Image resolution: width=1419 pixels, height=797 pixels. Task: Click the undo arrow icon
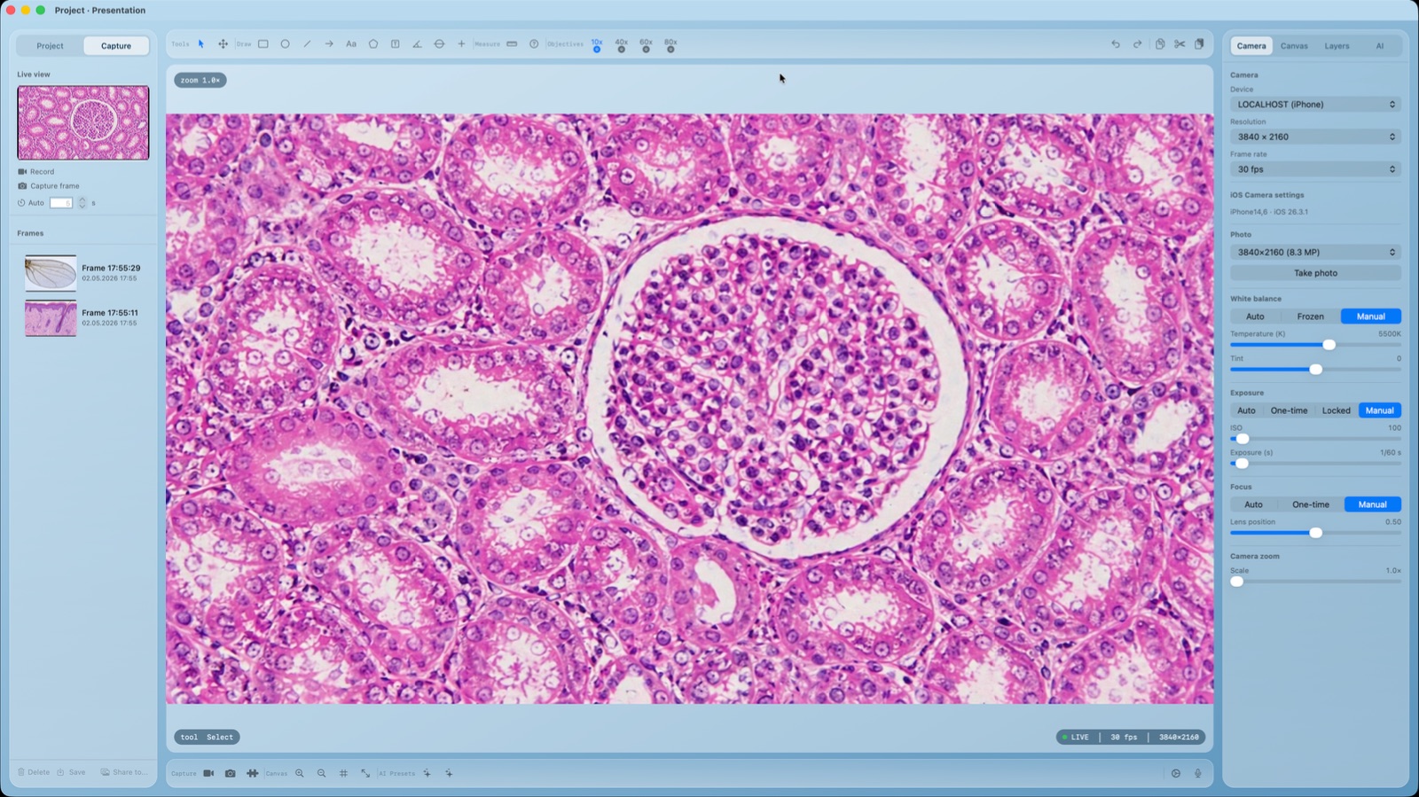[1116, 43]
